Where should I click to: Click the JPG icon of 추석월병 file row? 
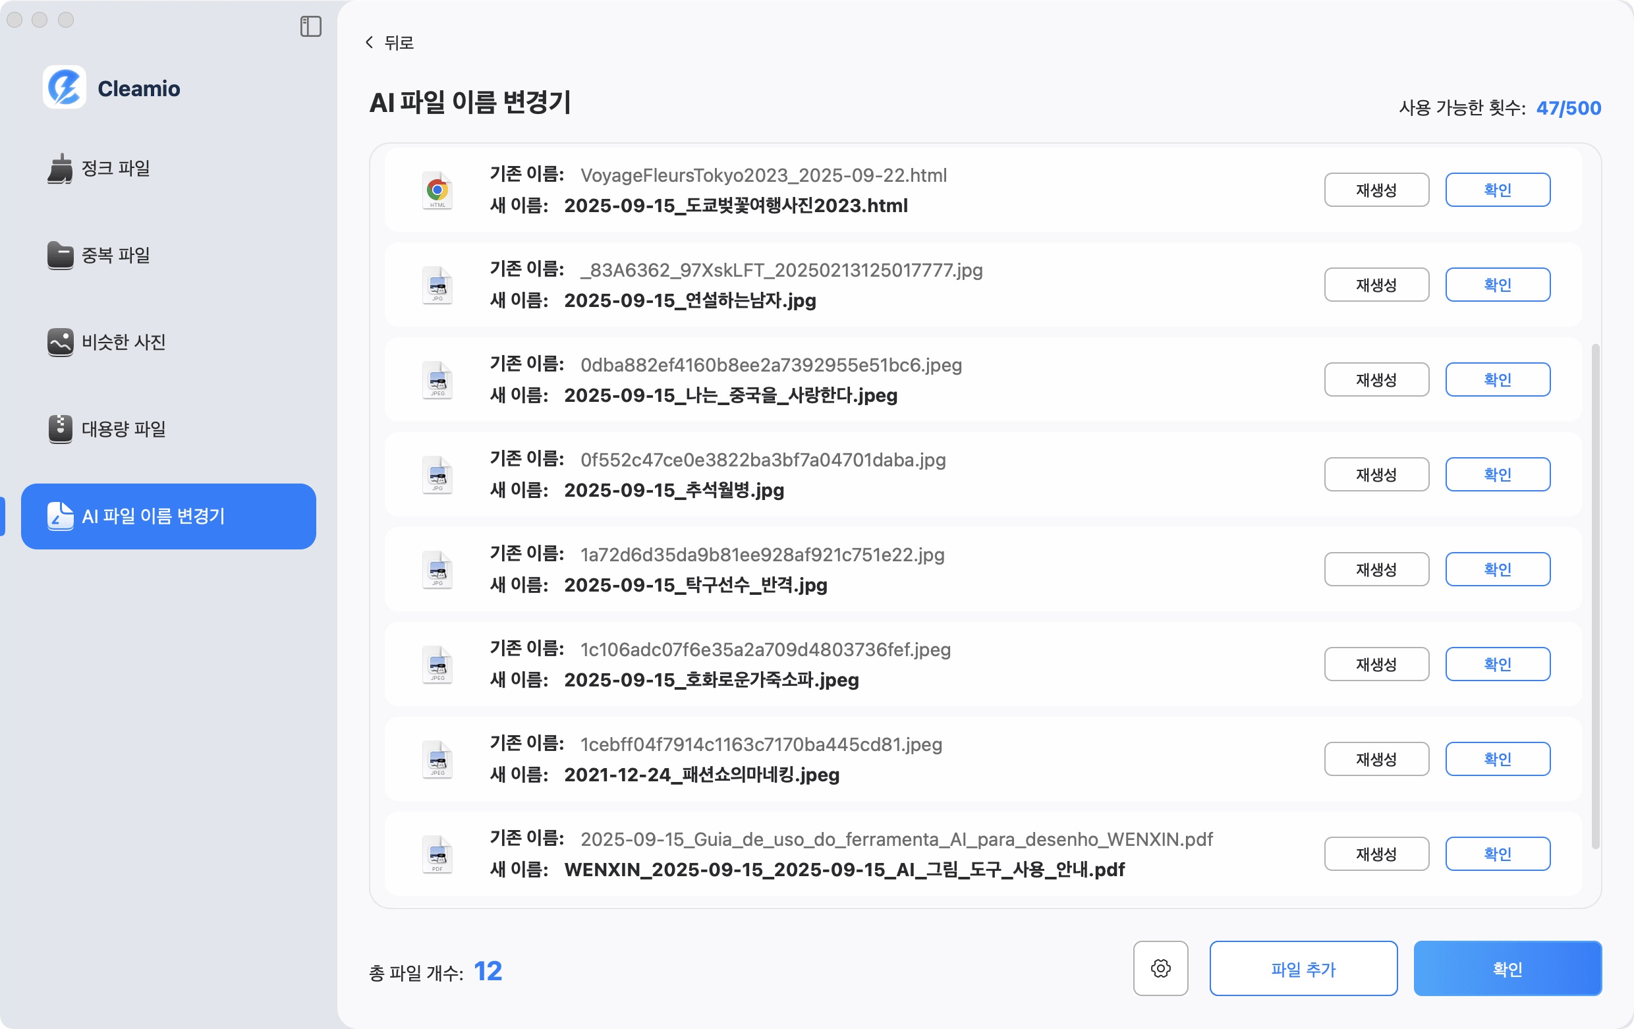tap(437, 475)
